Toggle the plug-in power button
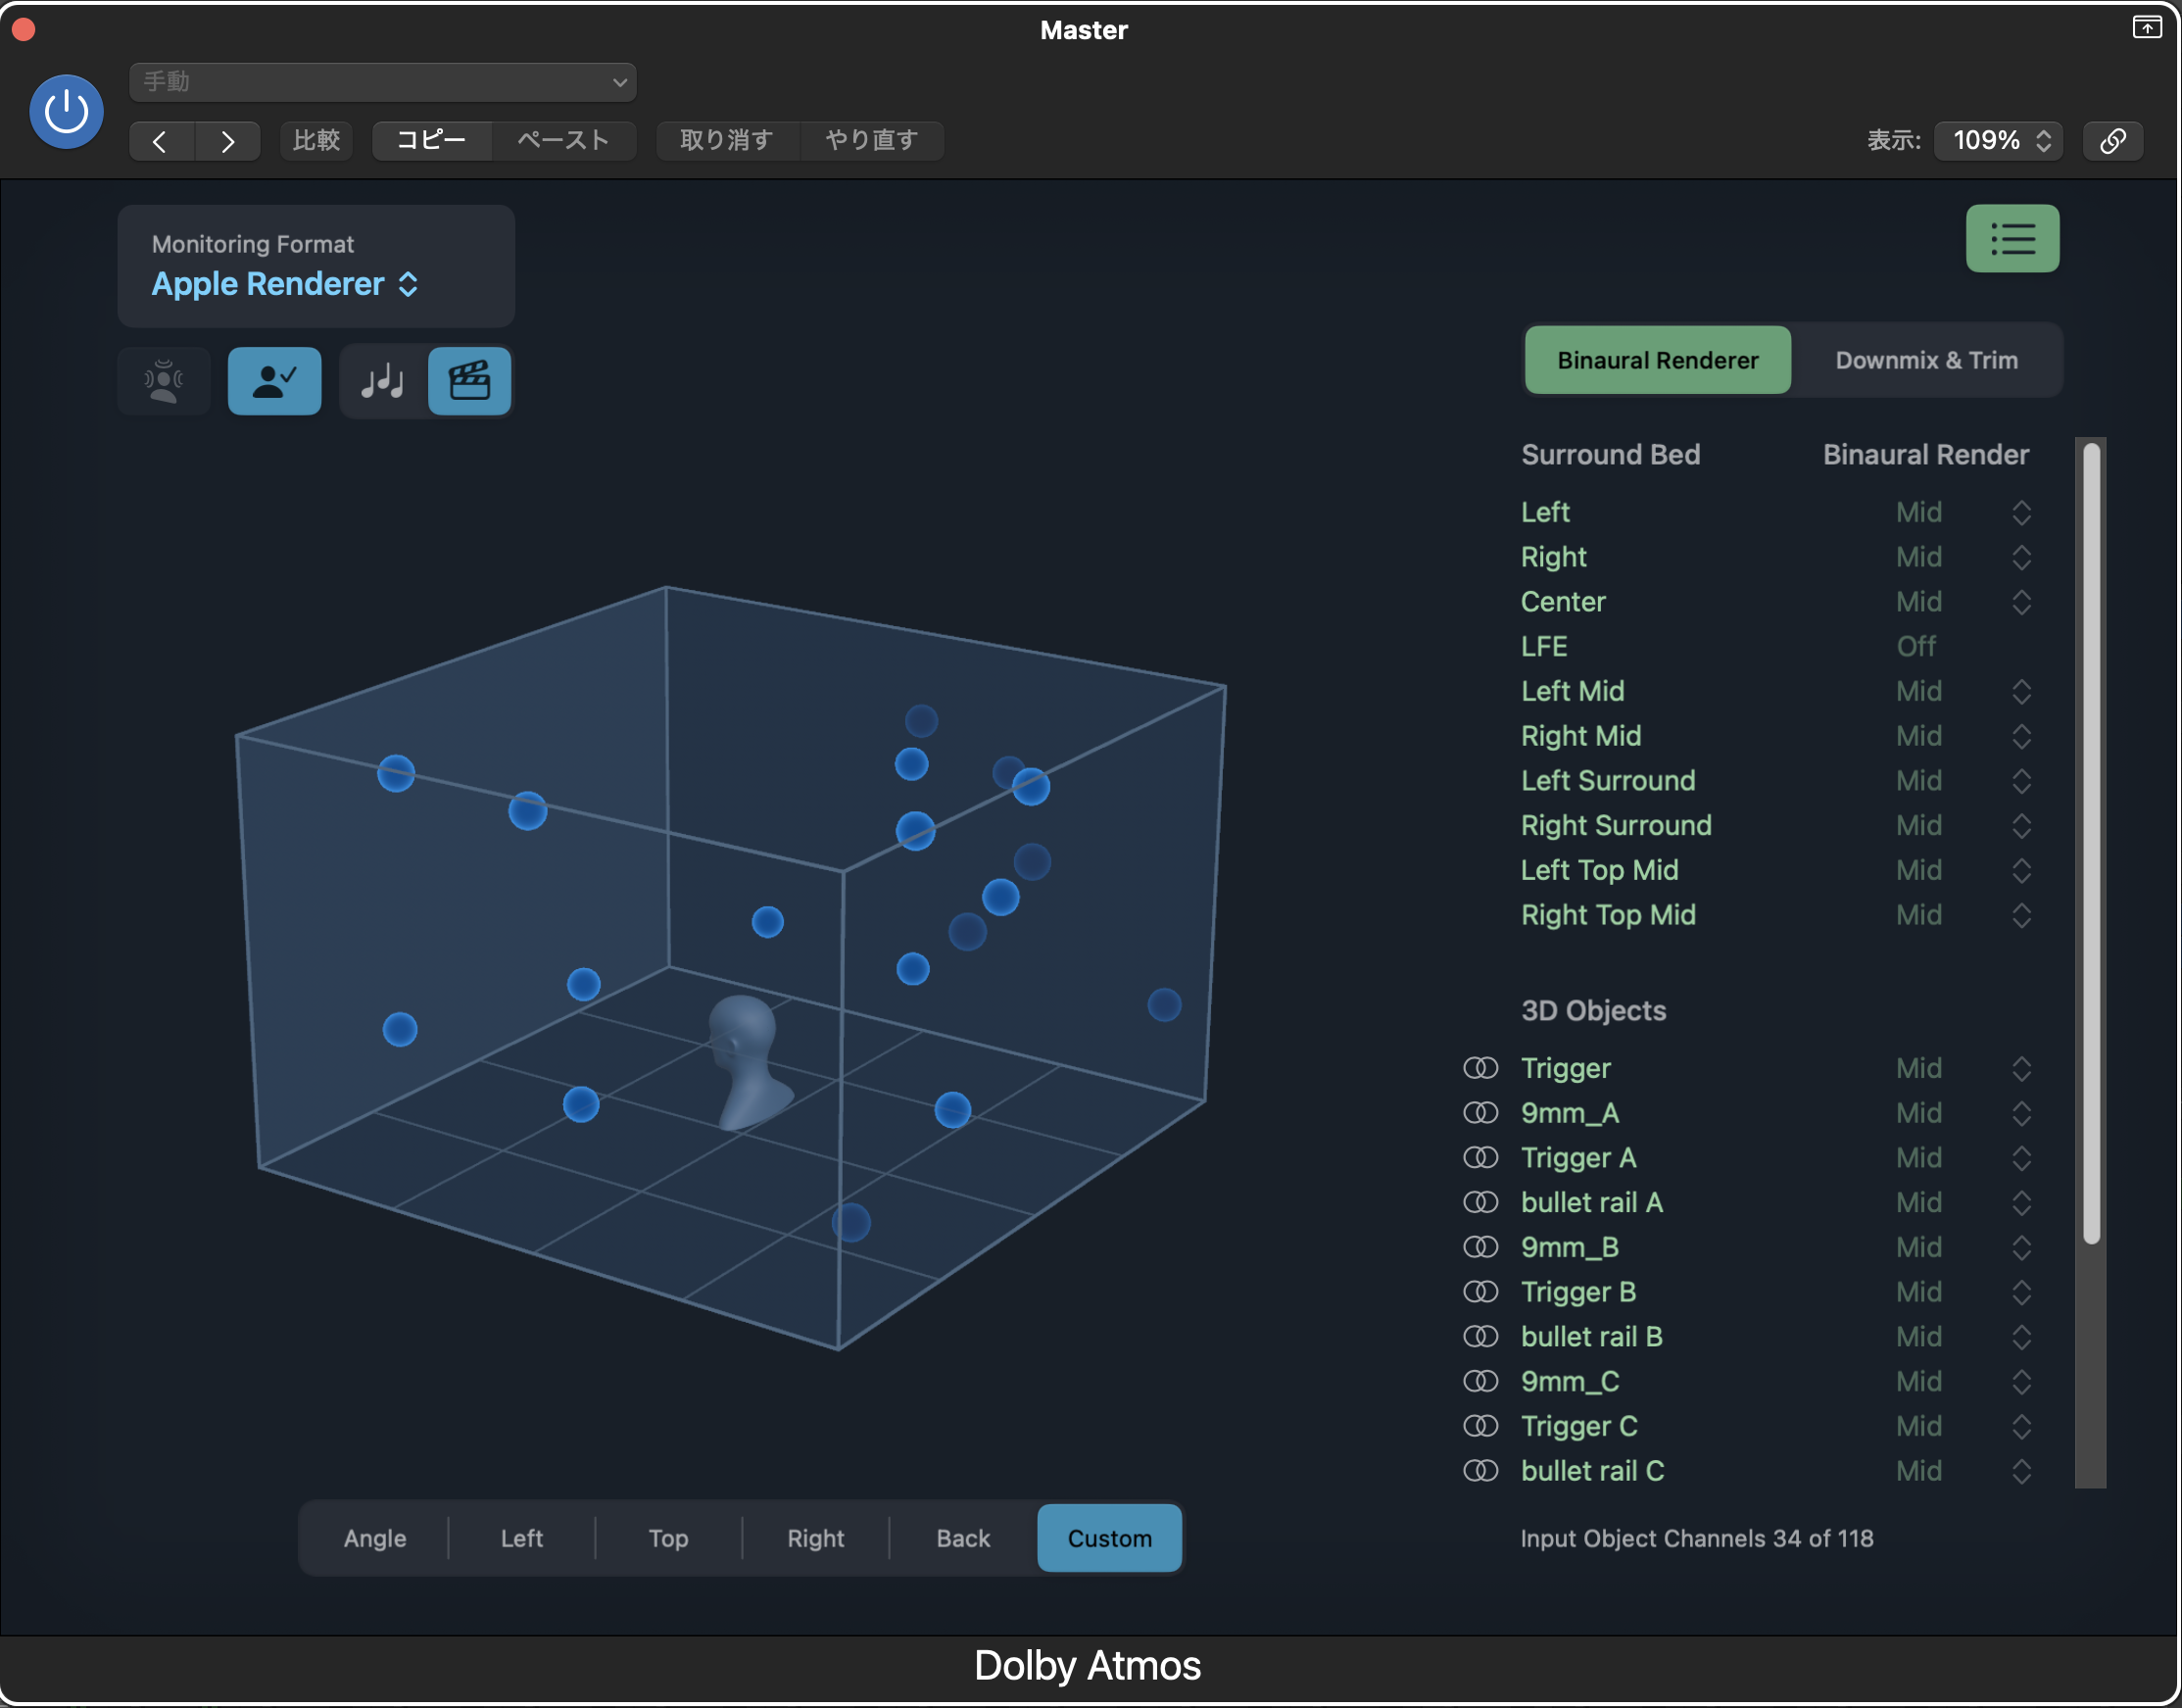This screenshot has width=2182, height=1708. [66, 111]
